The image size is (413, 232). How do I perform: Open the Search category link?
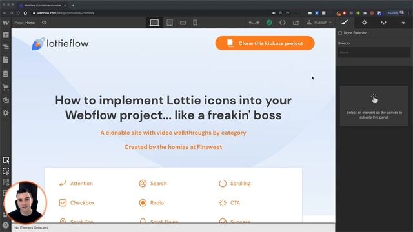[x=153, y=183]
